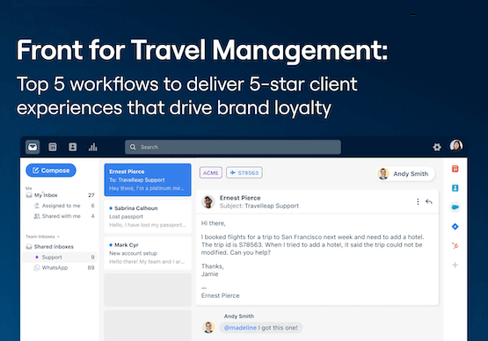This screenshot has height=341, width=488.
Task: Click the Compose button
Action: [x=51, y=170]
